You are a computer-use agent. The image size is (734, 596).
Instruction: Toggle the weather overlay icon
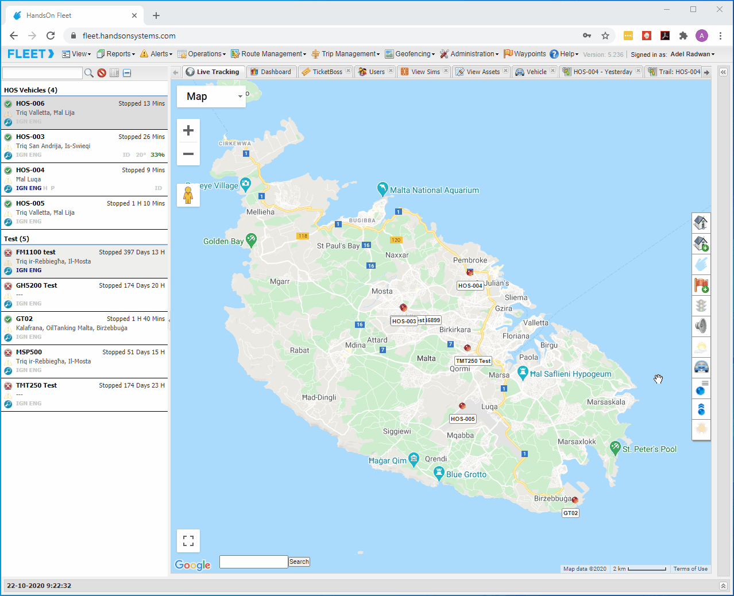click(x=701, y=347)
